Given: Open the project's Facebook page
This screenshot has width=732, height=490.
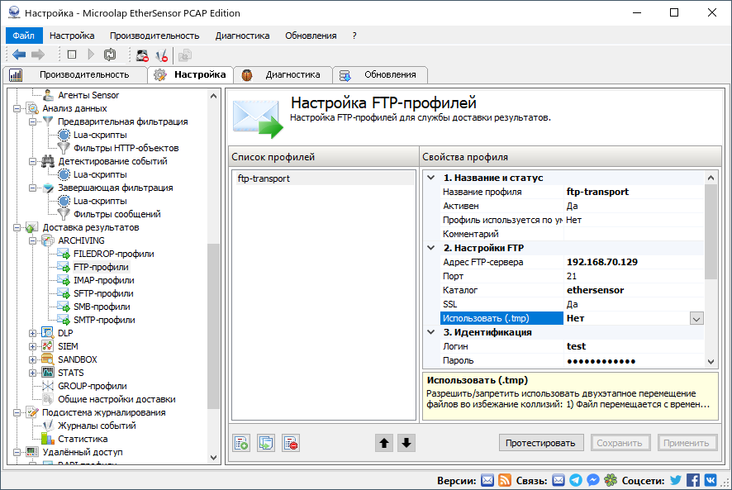Looking at the screenshot, I should point(695,480).
